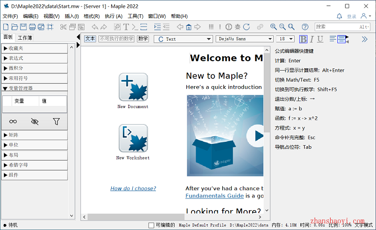This screenshot has height=230, width=376.
Task: Toggle italic formatting
Action: tap(312, 39)
